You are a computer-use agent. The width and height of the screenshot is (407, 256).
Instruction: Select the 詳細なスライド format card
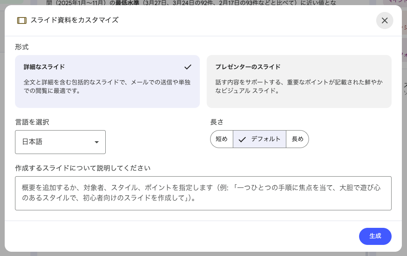point(107,81)
